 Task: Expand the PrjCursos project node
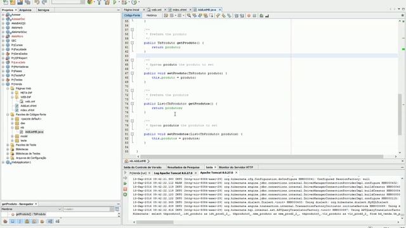[3, 45]
